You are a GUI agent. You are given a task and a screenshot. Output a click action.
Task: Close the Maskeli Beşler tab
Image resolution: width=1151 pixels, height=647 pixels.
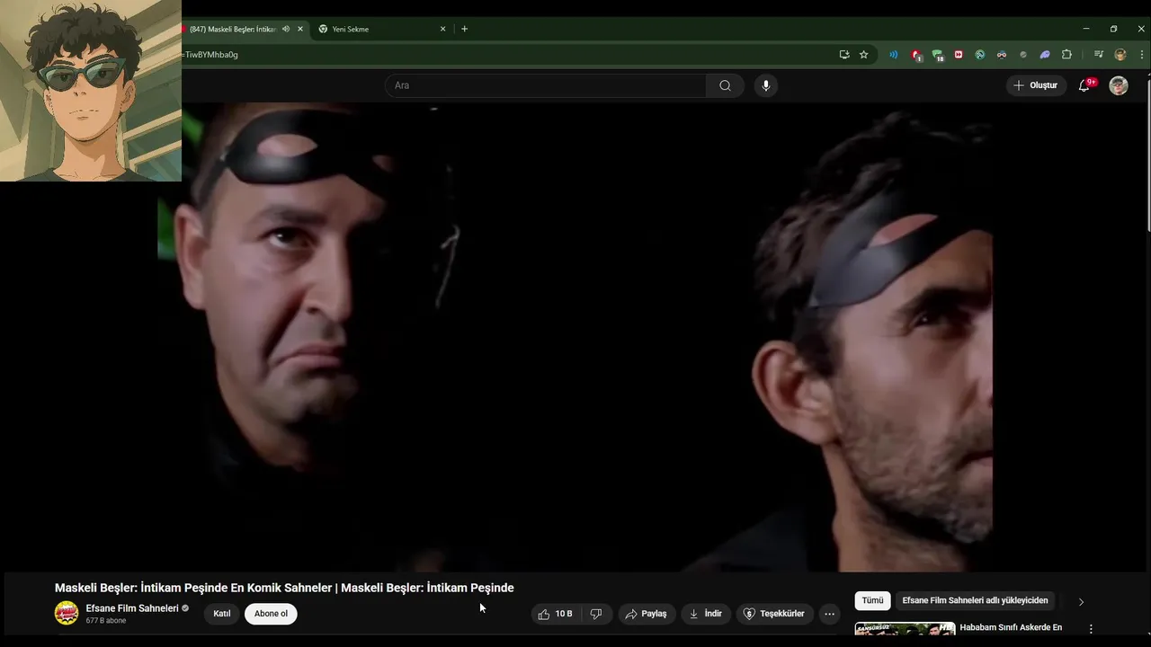[x=300, y=29]
